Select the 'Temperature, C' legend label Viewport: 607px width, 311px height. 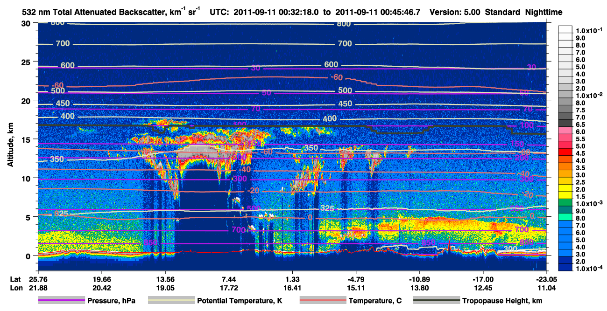point(375,301)
